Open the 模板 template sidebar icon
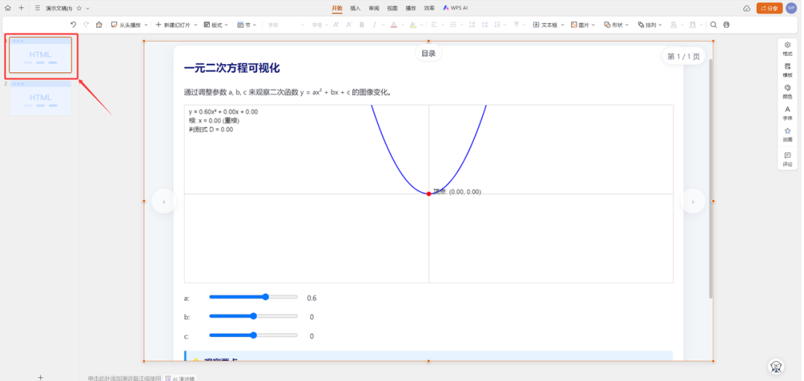 pos(788,70)
